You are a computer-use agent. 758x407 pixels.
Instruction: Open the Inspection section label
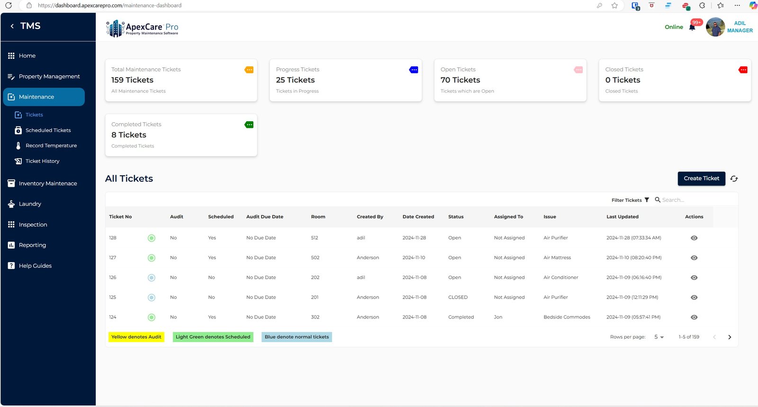pos(33,225)
